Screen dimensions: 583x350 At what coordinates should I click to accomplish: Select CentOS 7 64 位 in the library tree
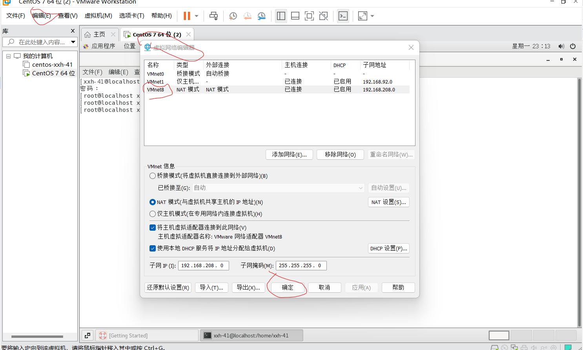tap(53, 73)
